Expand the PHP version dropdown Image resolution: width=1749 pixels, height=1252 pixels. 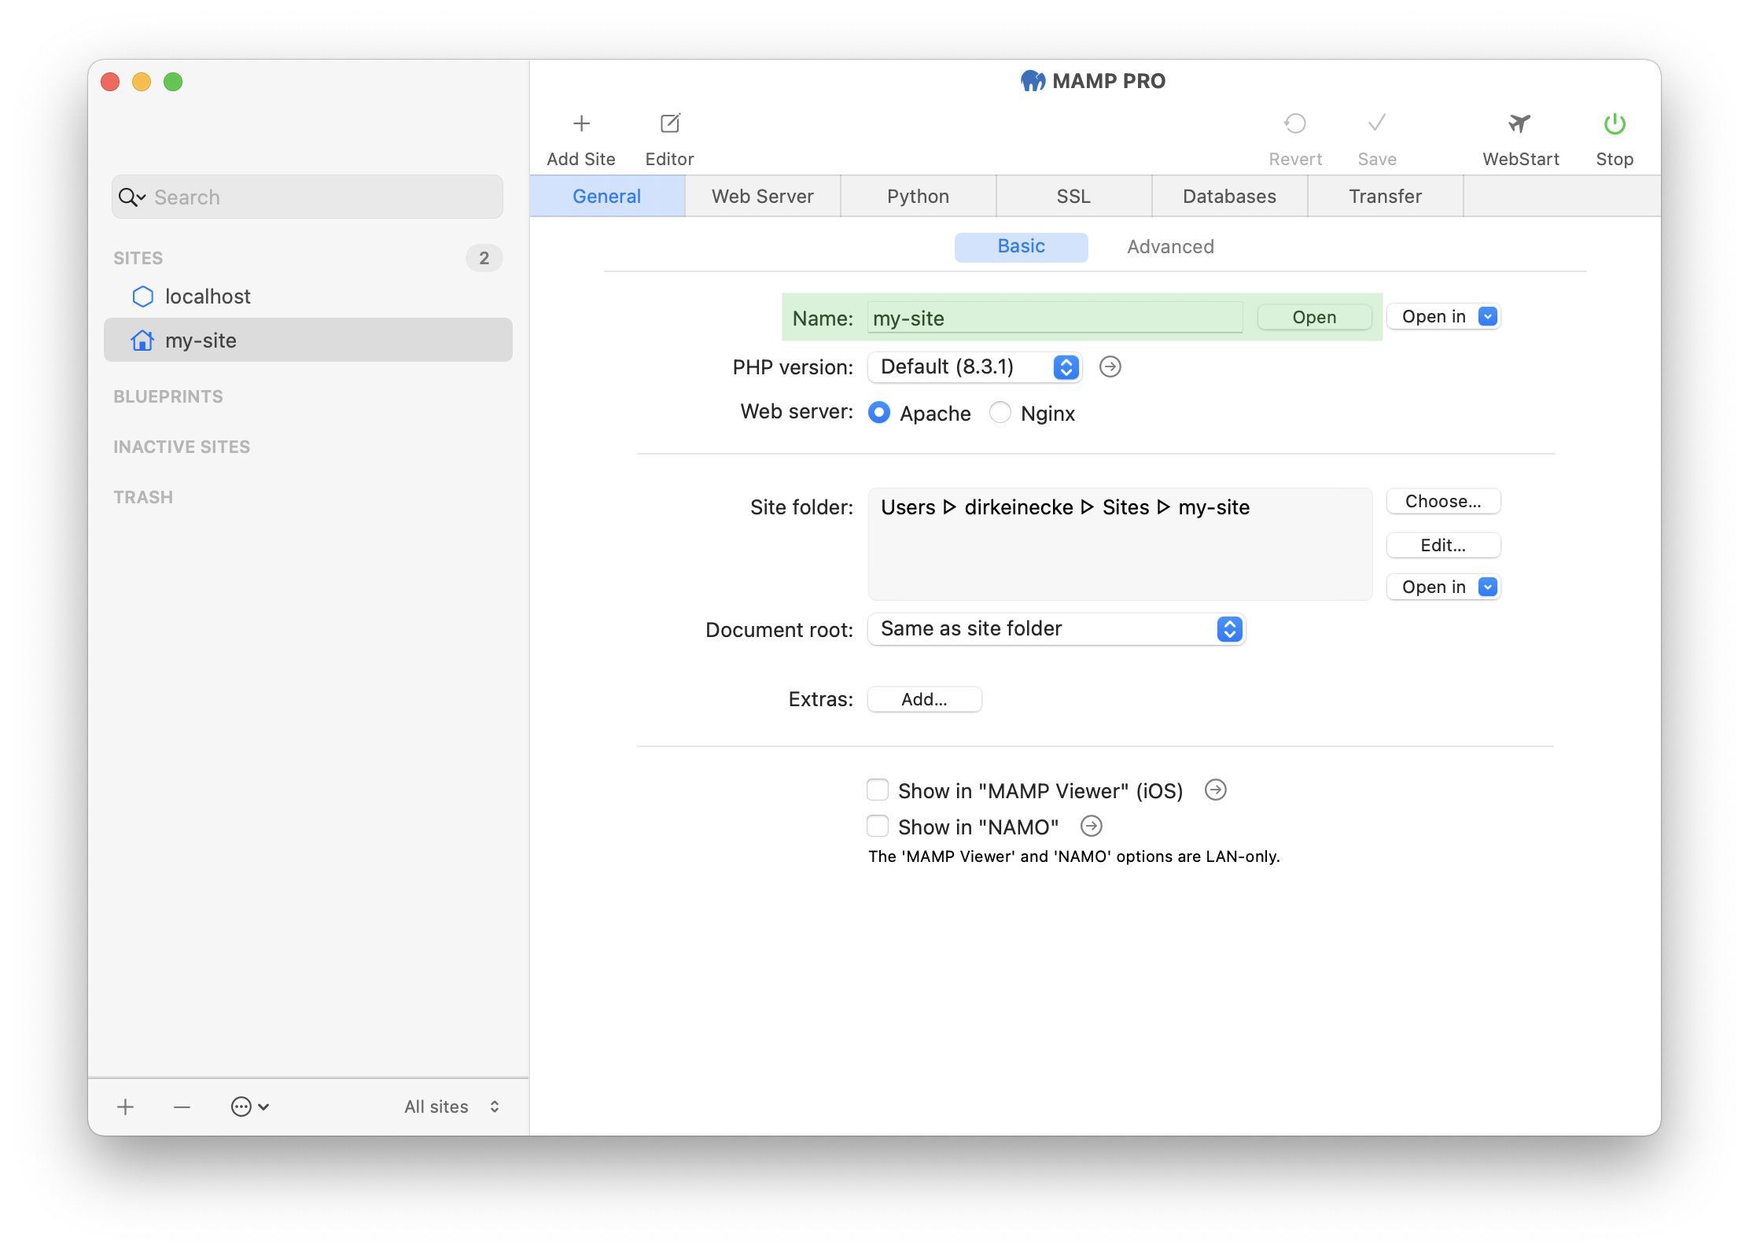(1066, 366)
